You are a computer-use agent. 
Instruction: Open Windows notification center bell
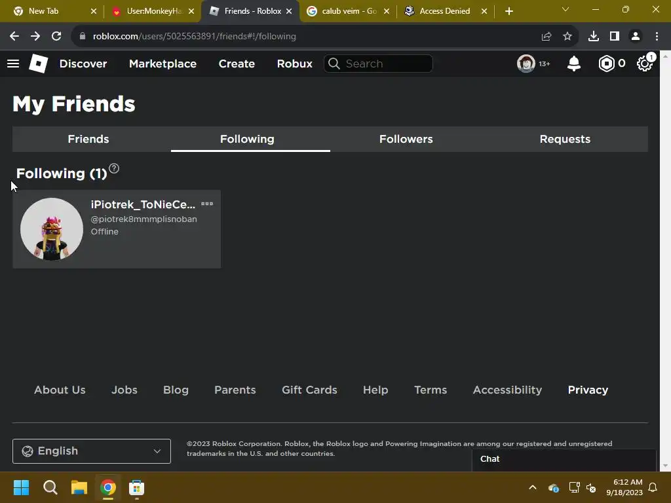(x=653, y=487)
